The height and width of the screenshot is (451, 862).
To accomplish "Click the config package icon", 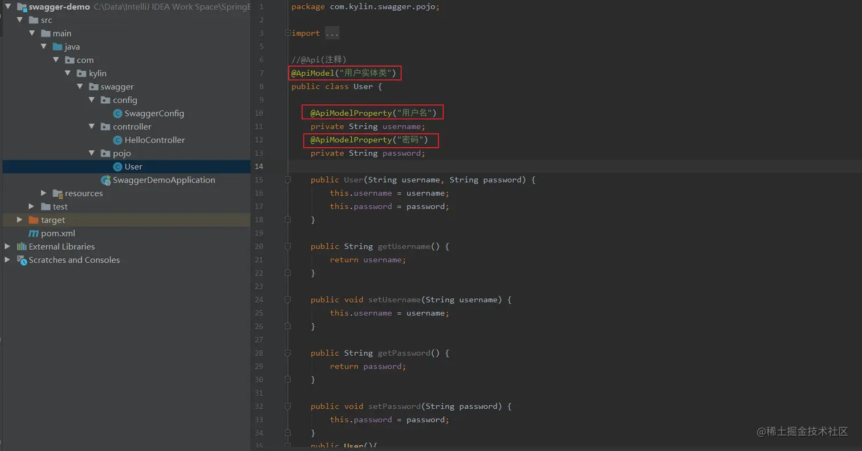I will click(x=105, y=100).
